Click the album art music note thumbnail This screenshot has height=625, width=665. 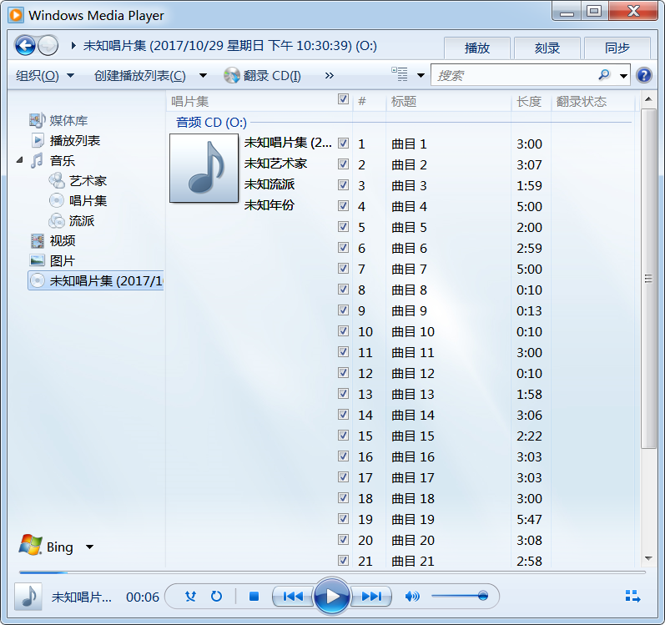point(204,169)
